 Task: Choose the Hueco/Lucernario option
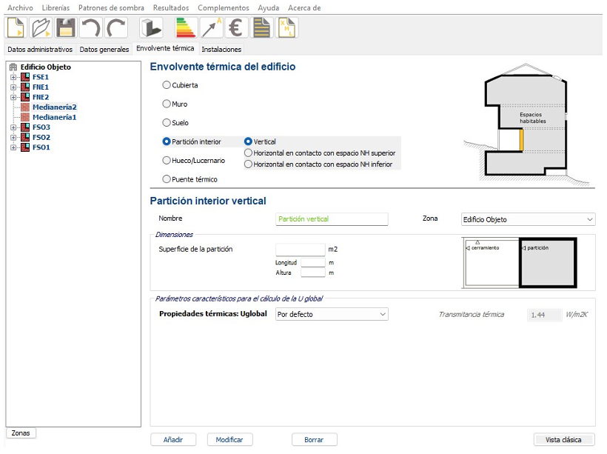point(167,160)
